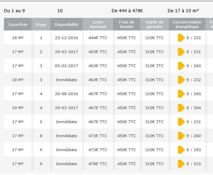
Task: Select the 478€ TTC rent cell
Action: 98,164
